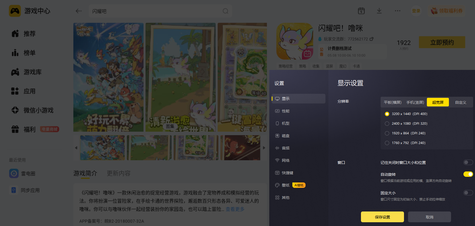Viewport: 475px width, 226px height.
Task: Open the 更新内容 tab
Action: click(119, 173)
